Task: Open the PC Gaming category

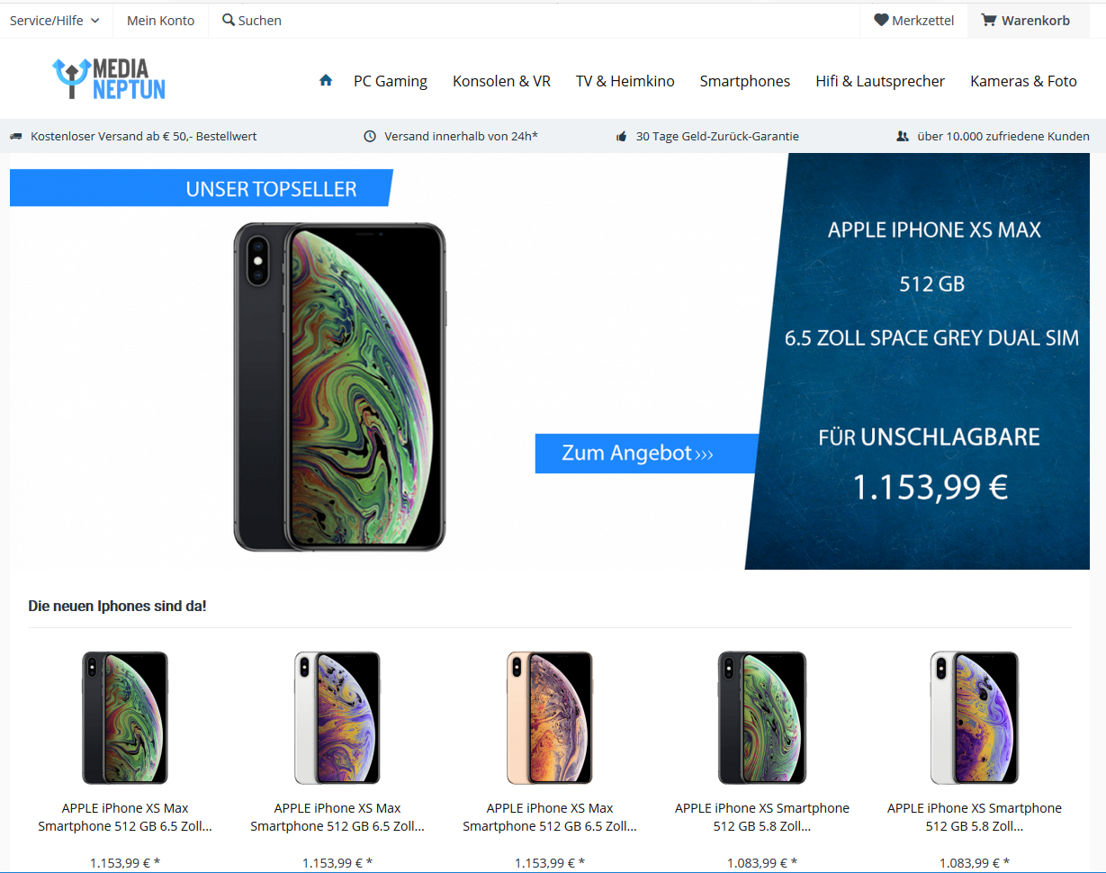Action: pyautogui.click(x=391, y=81)
